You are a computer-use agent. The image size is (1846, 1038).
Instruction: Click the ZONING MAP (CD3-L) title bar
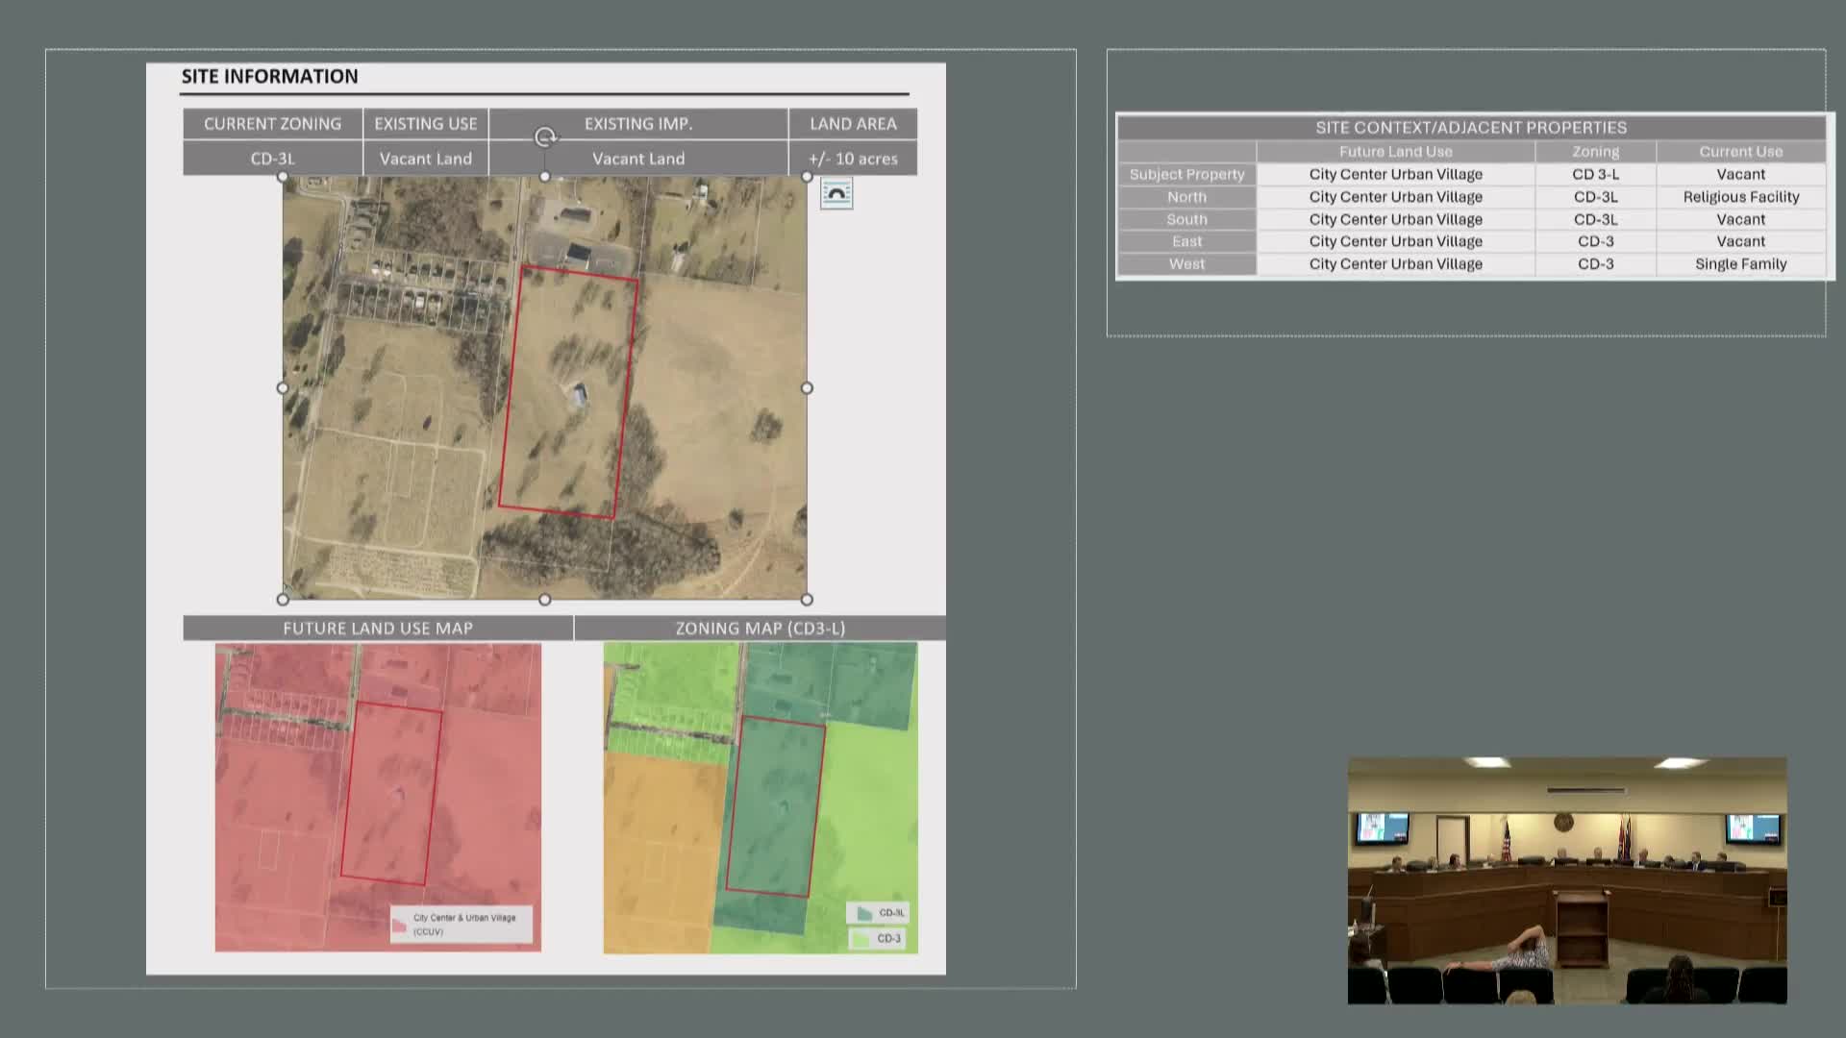(x=761, y=628)
